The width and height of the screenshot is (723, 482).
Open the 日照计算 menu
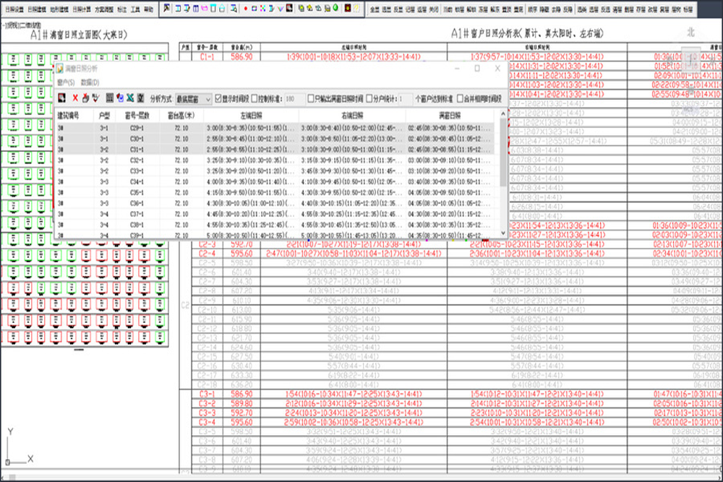click(x=82, y=9)
